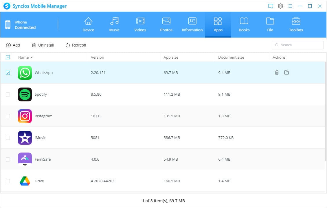Open the feedback message icon in title bar
This screenshot has width=327, height=208.
click(x=271, y=6)
